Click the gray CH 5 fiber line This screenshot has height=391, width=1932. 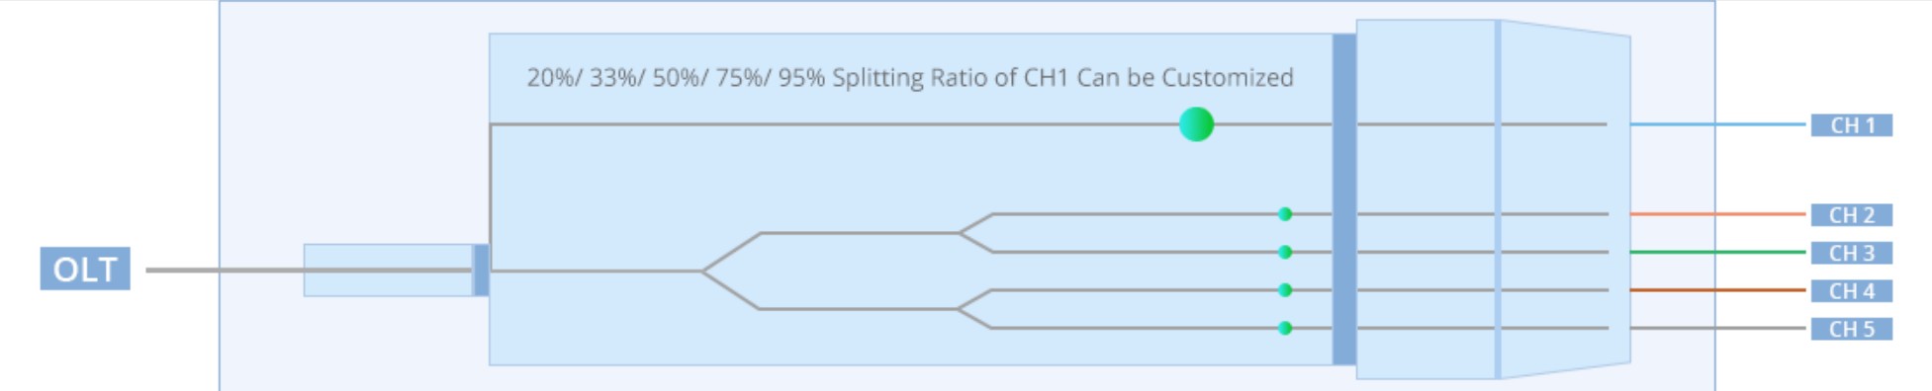[x=1718, y=328]
